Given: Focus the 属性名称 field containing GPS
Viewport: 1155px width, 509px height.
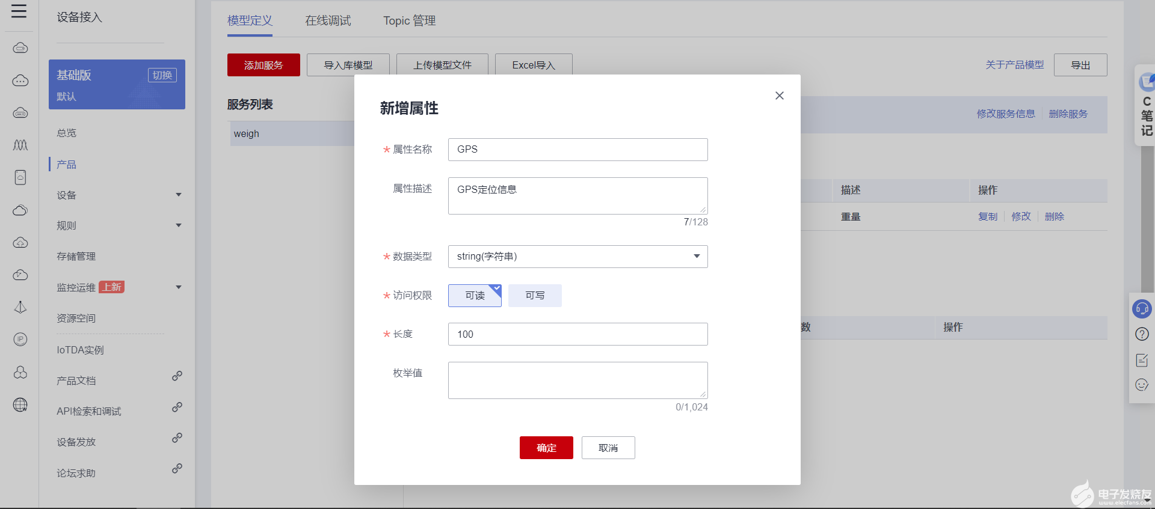Looking at the screenshot, I should tap(577, 150).
